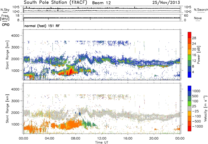Click the '18' tick on the frequency axis

tap(17, 16)
